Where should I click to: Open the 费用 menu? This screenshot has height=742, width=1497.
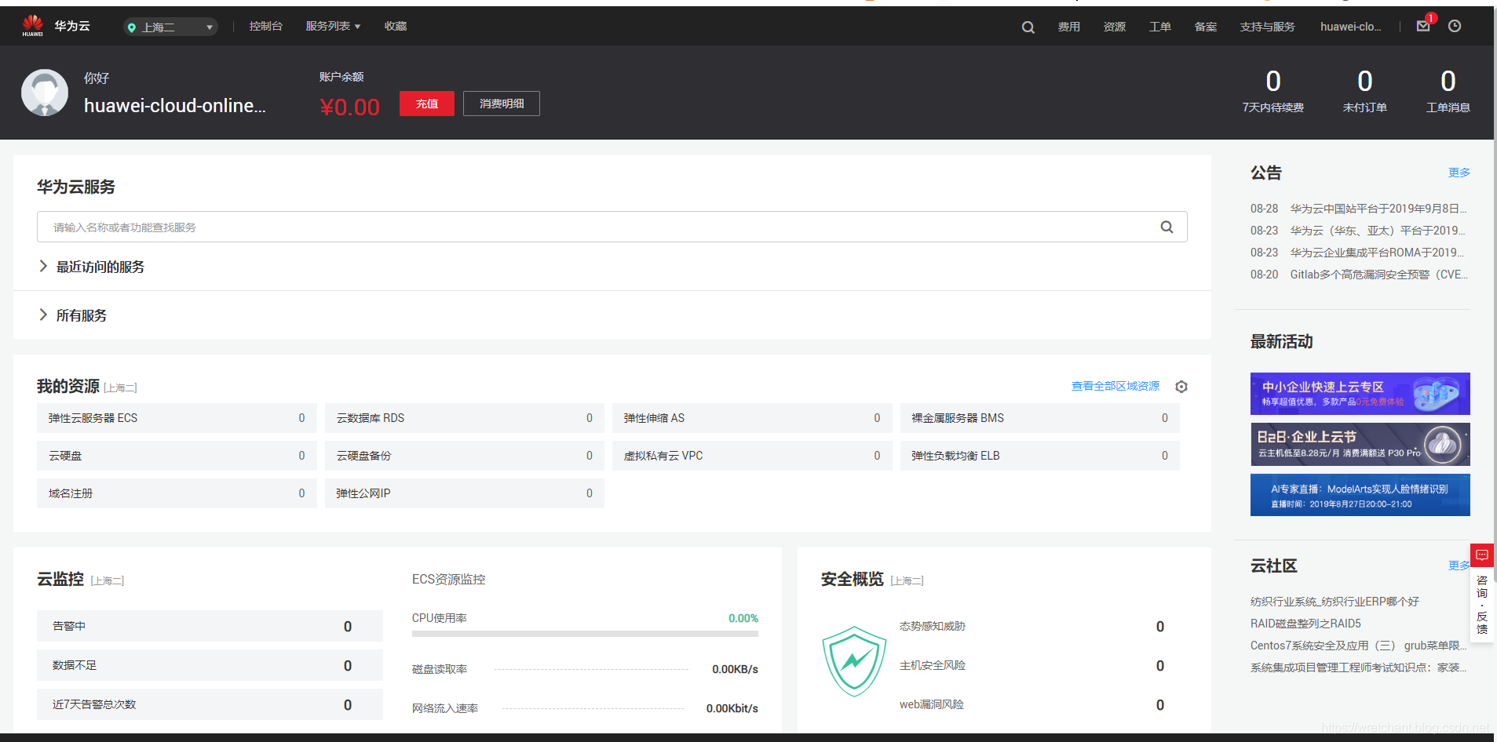click(x=1068, y=27)
